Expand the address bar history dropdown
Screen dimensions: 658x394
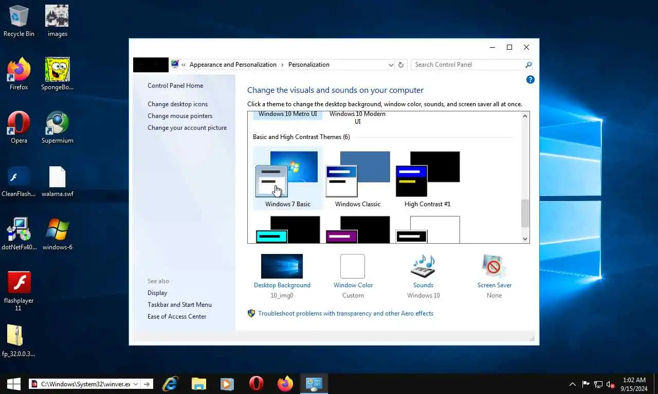pyautogui.click(x=391, y=65)
